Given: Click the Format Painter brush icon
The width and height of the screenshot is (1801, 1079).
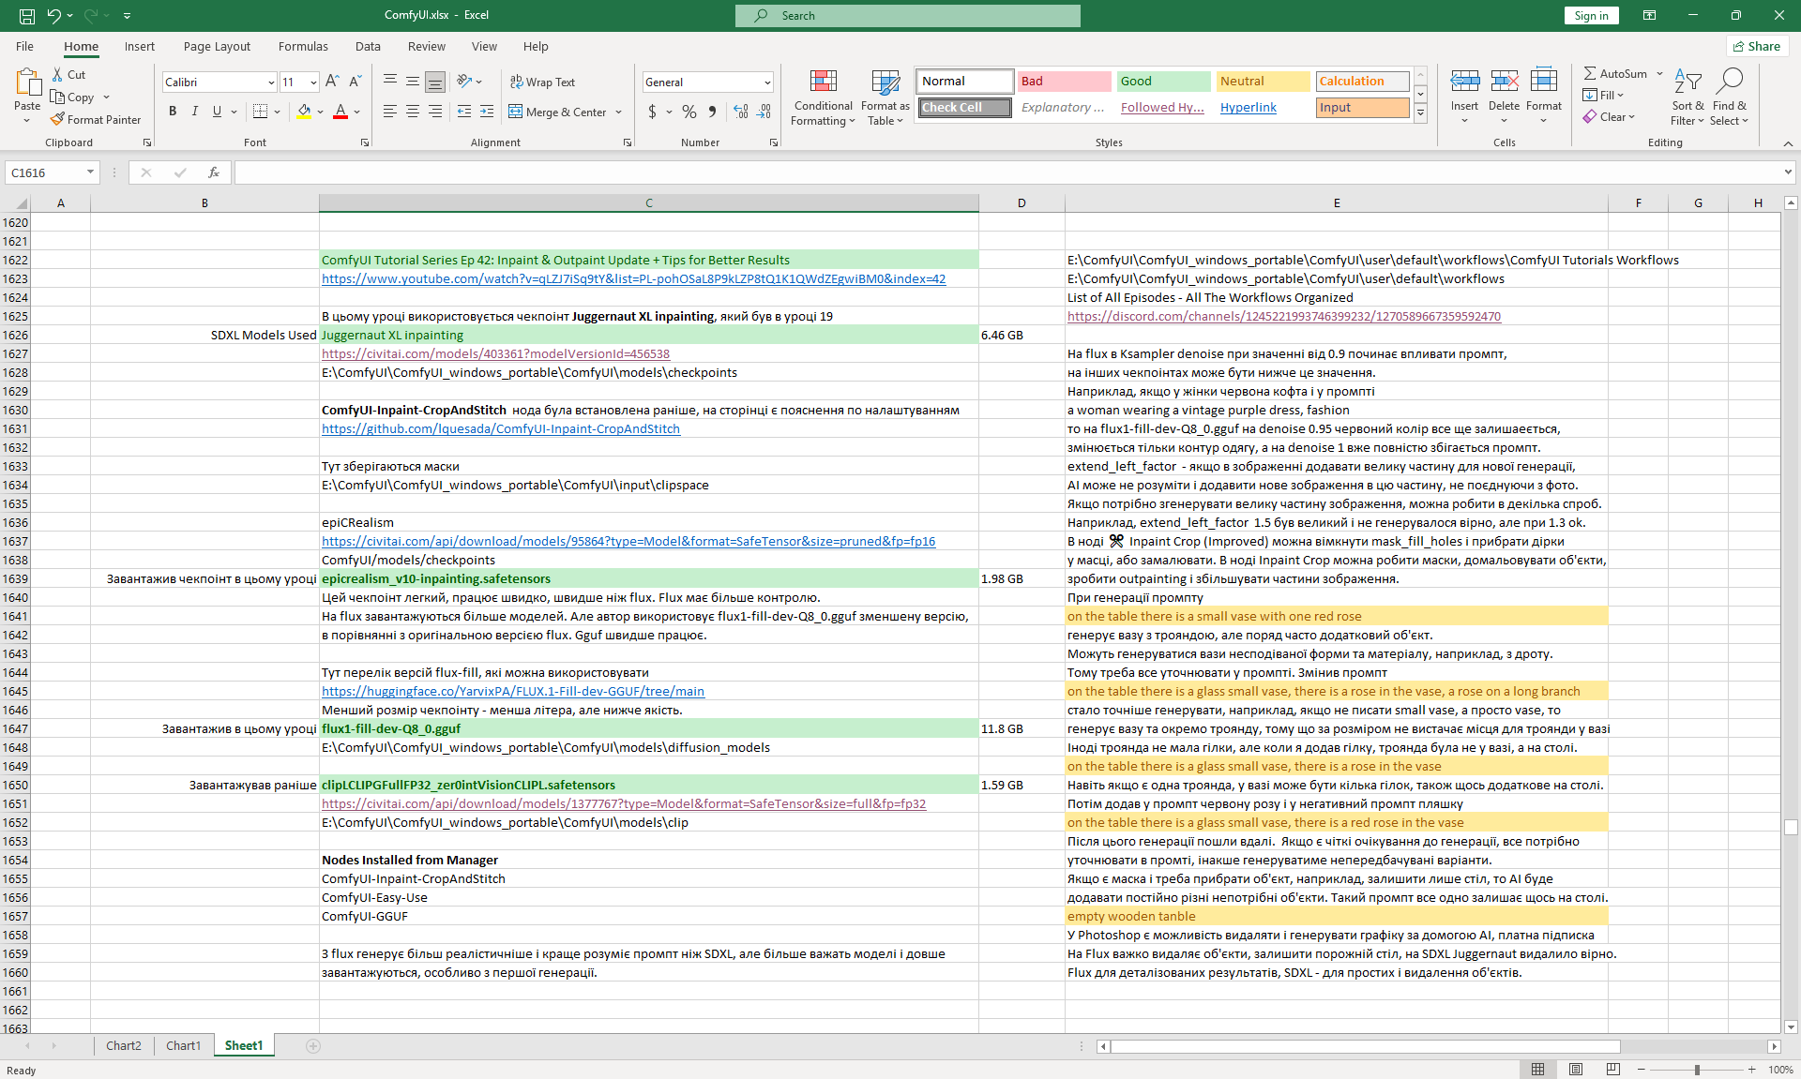Looking at the screenshot, I should click(x=58, y=119).
